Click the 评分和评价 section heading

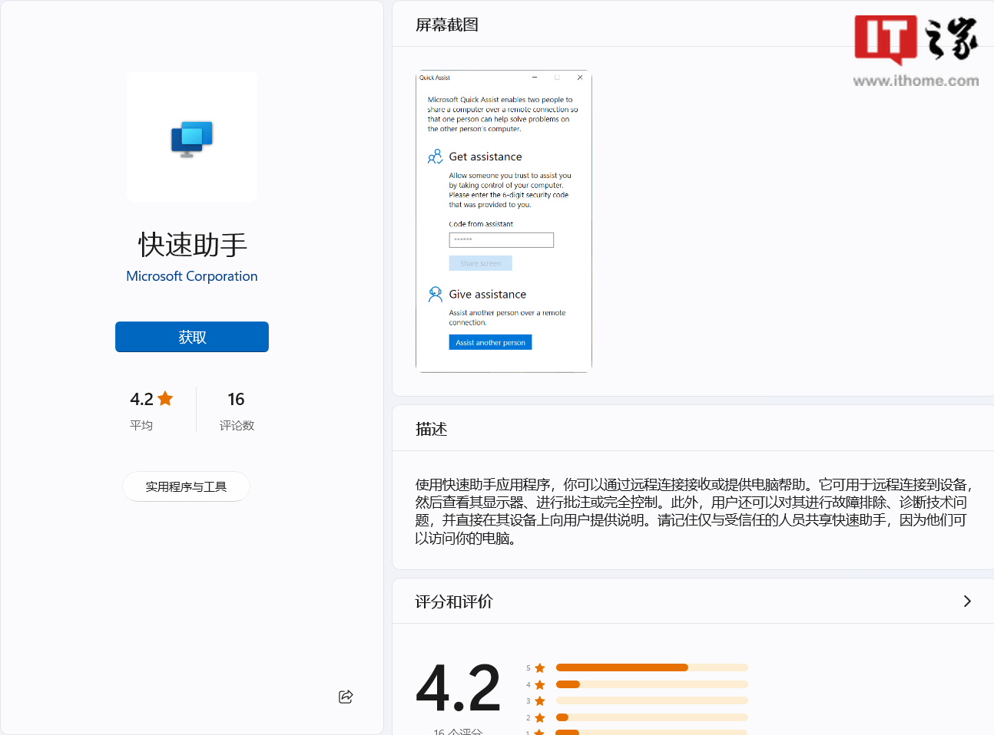(454, 602)
